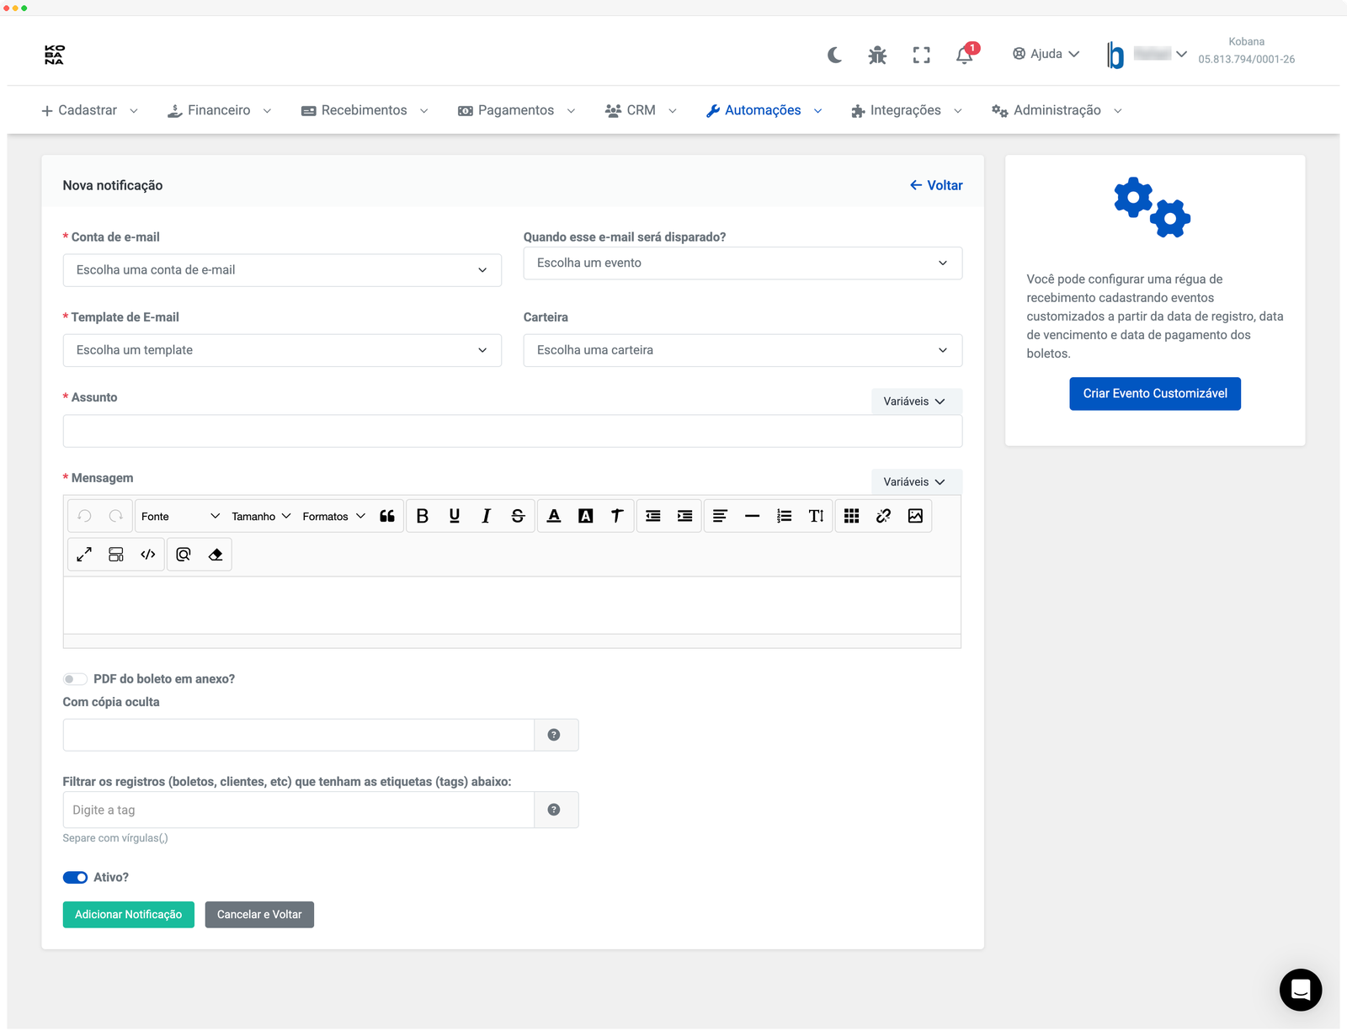Click Adicionar Notificação button
The height and width of the screenshot is (1036, 1347).
pyautogui.click(x=128, y=914)
